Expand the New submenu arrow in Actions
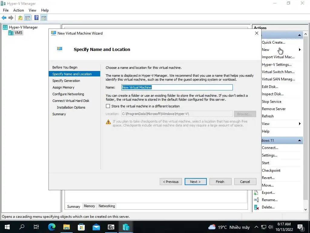Screen dimensions: 310x233 pyautogui.click(x=300, y=50)
